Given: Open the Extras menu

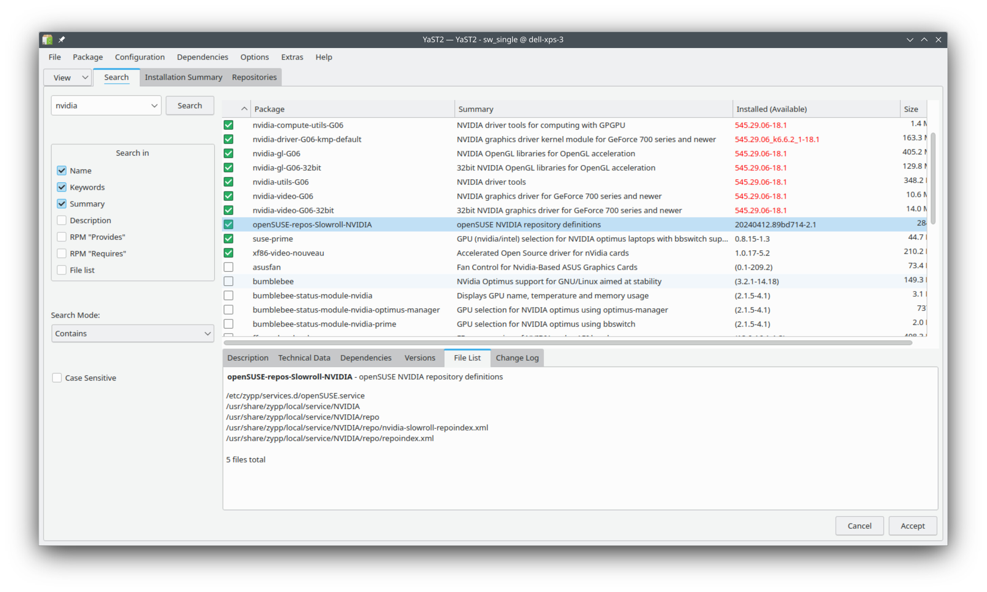Looking at the screenshot, I should pyautogui.click(x=292, y=57).
